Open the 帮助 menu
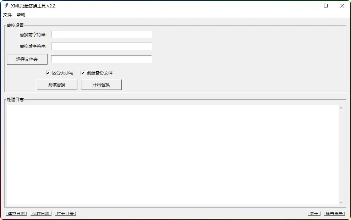This screenshot has height=220, width=351. click(21, 15)
